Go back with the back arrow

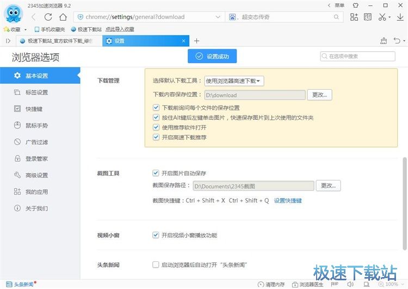tap(34, 17)
